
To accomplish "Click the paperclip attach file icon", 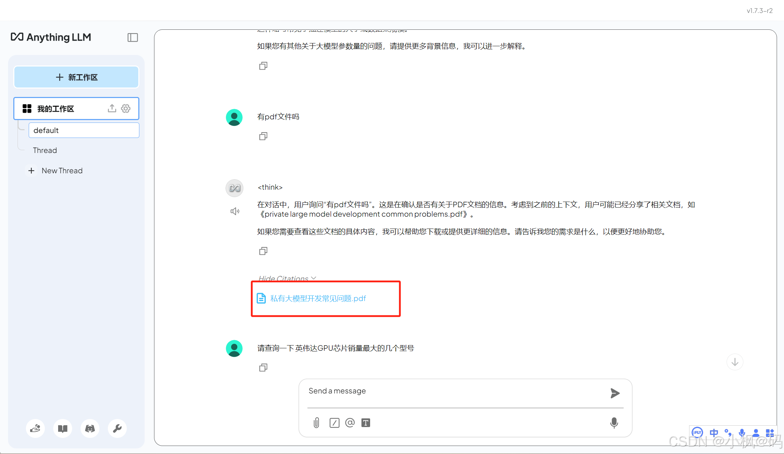I will pyautogui.click(x=316, y=423).
